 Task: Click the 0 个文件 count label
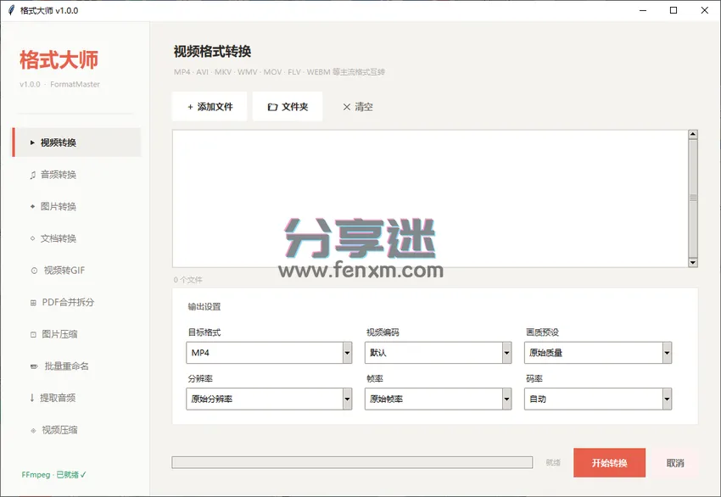[x=187, y=280]
